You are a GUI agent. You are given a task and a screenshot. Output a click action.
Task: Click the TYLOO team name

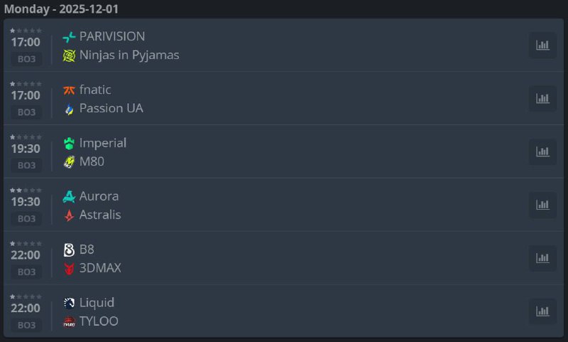pyautogui.click(x=99, y=321)
